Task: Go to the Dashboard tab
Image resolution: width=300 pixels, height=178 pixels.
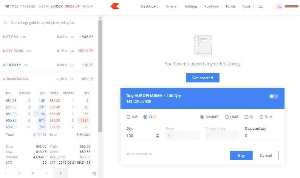Action: click(x=150, y=6)
